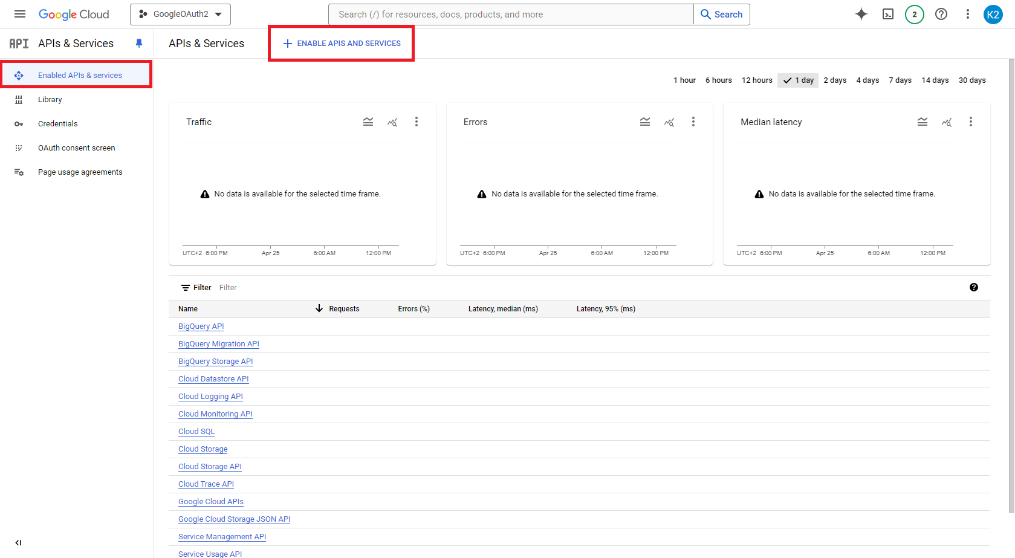This screenshot has height=558, width=1015.
Task: Open Traffic chart more options menu
Action: 417,122
